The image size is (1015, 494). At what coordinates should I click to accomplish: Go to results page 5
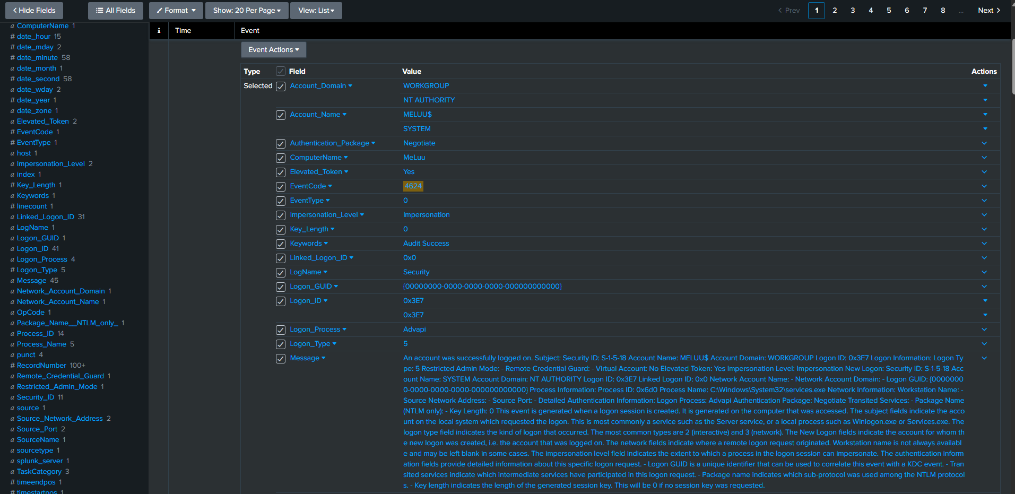(889, 11)
